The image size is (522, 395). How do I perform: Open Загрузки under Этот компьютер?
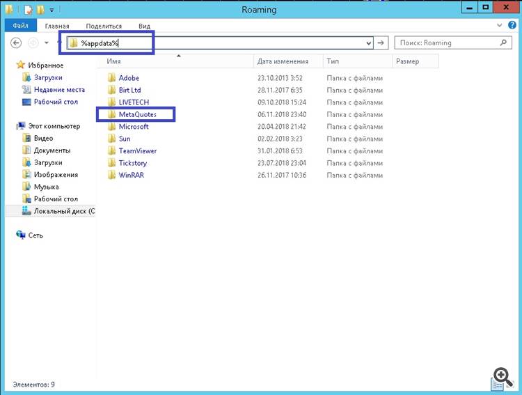[48, 162]
